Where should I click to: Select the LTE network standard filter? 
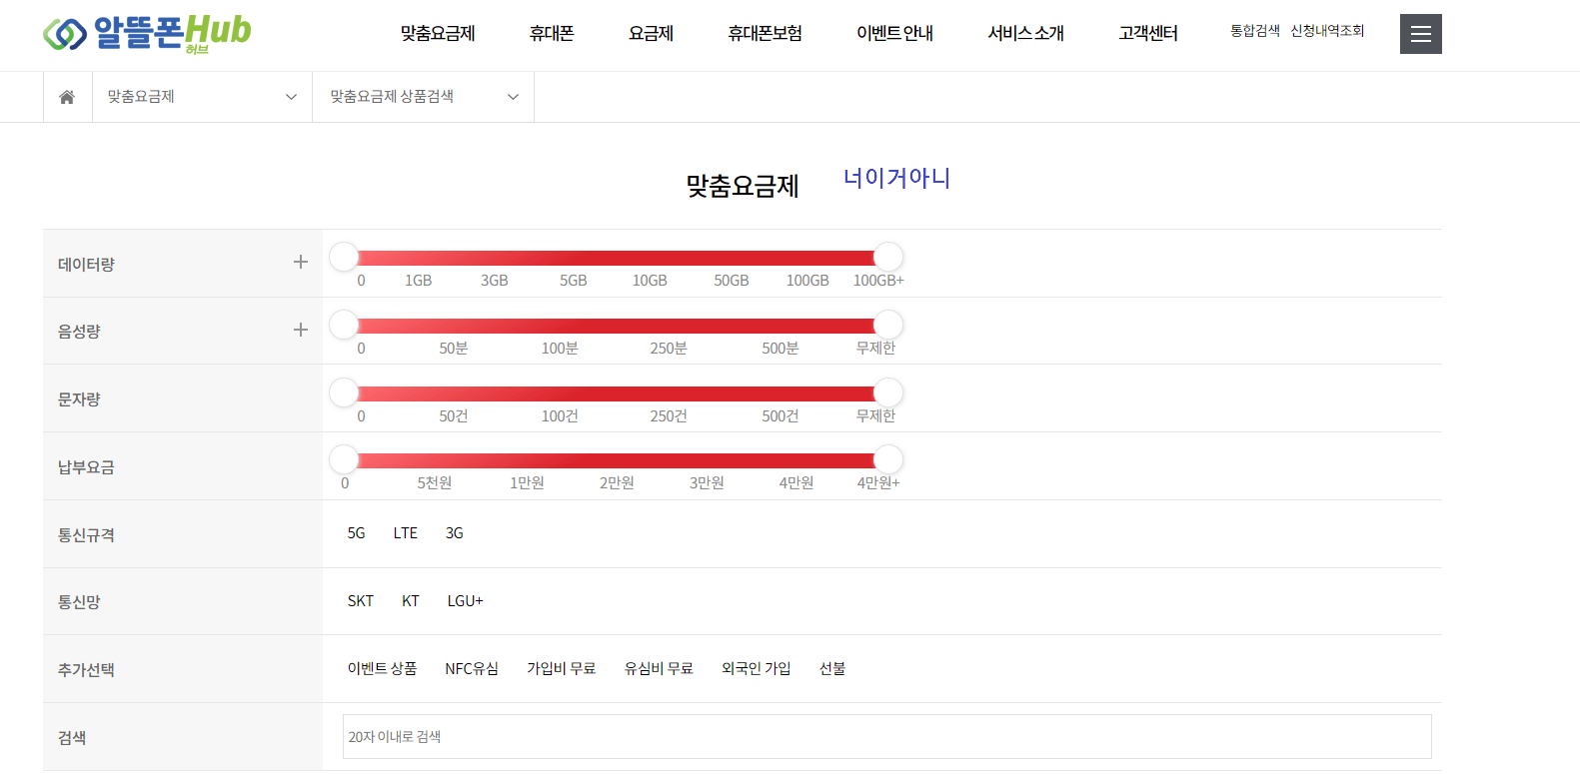click(x=405, y=533)
